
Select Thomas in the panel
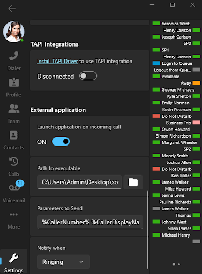point(188,215)
